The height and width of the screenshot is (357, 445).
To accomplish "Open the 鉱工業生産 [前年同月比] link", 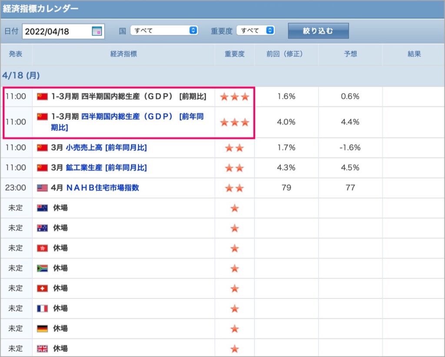I will pyautogui.click(x=106, y=168).
